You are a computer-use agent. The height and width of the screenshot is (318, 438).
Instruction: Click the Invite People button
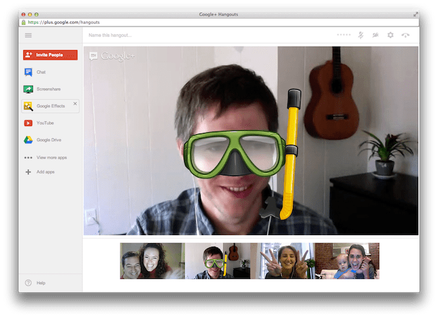point(50,55)
